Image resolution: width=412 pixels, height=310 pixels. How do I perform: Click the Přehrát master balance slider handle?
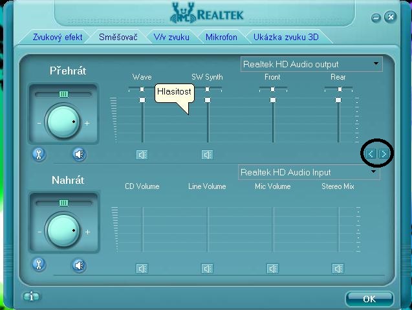63,94
